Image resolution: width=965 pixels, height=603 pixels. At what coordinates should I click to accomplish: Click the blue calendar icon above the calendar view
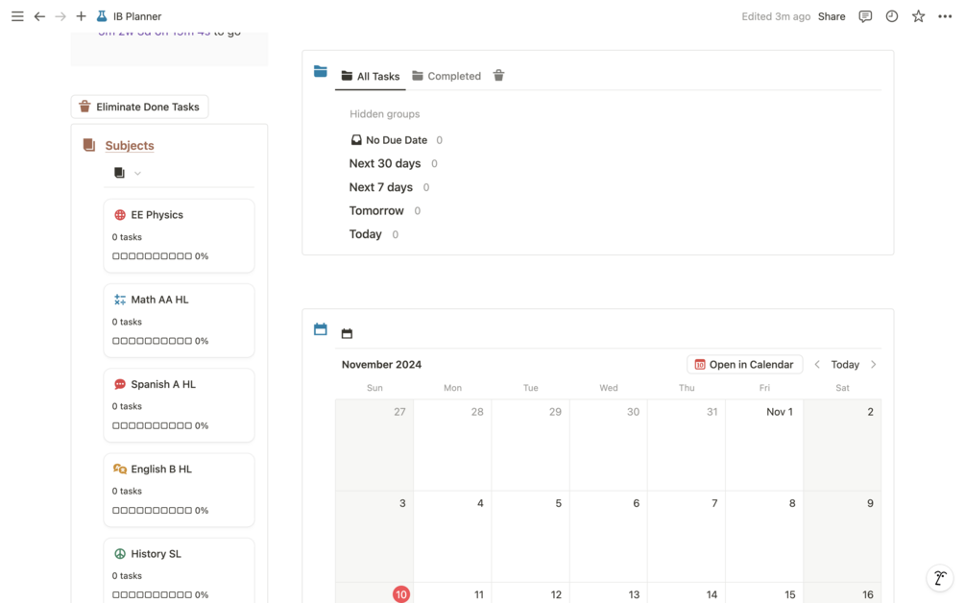point(320,328)
